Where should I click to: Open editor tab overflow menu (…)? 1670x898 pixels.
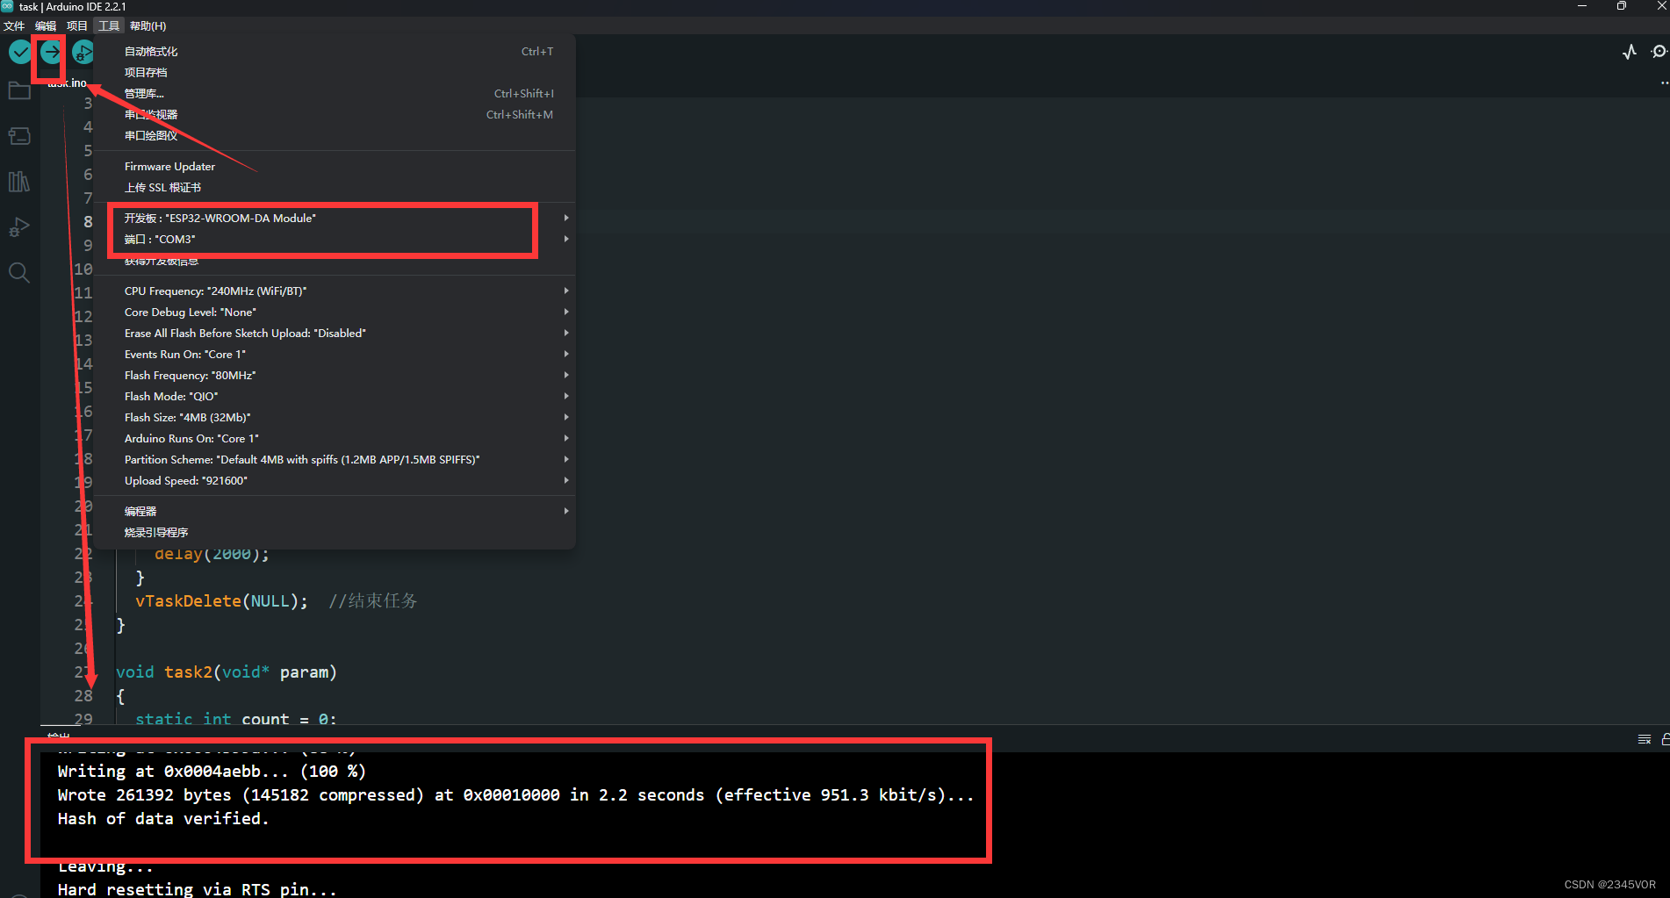(1664, 83)
